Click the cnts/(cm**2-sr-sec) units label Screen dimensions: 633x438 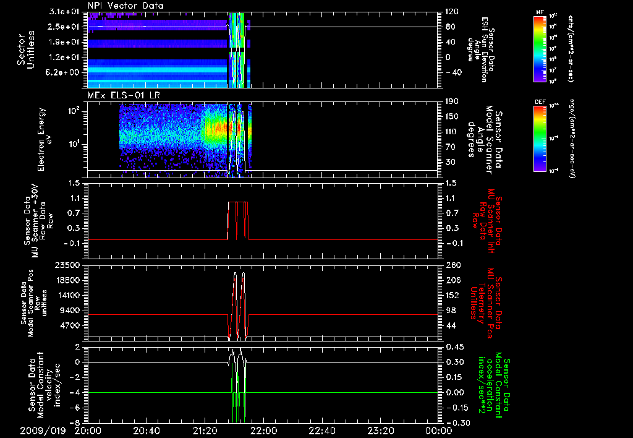pos(571,48)
